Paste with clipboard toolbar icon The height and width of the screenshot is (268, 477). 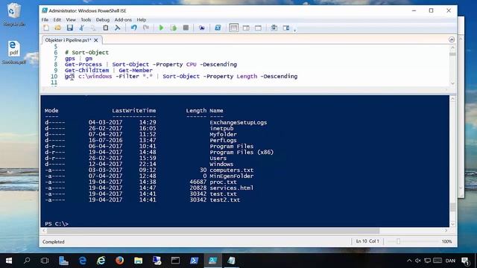click(x=106, y=28)
